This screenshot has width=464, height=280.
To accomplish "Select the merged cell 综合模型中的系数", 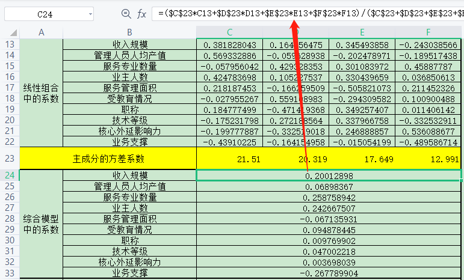I will pyautogui.click(x=41, y=224).
